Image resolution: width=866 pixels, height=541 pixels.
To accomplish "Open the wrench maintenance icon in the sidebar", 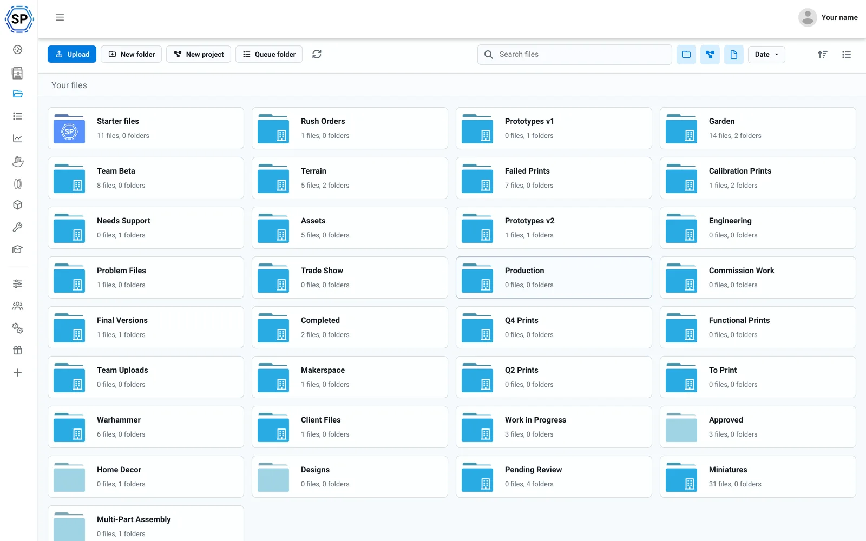I will click(x=17, y=227).
